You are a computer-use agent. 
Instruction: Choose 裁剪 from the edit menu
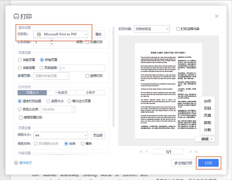point(207,123)
